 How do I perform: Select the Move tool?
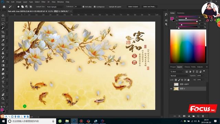click(x=3, y=15)
